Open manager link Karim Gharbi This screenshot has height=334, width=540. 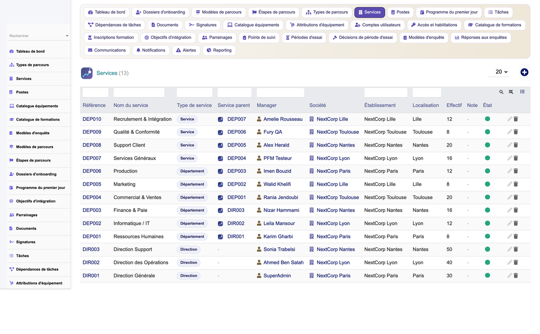[278, 236]
